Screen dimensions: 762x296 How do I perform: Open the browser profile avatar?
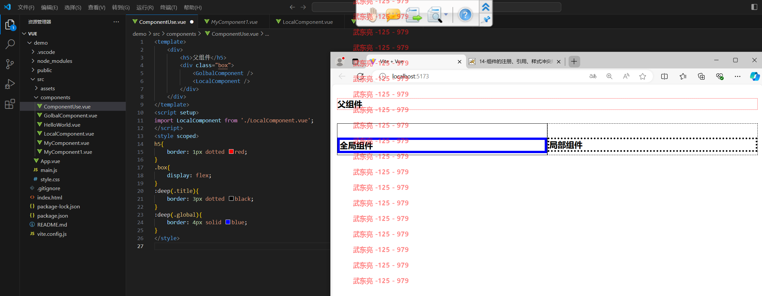coord(340,62)
